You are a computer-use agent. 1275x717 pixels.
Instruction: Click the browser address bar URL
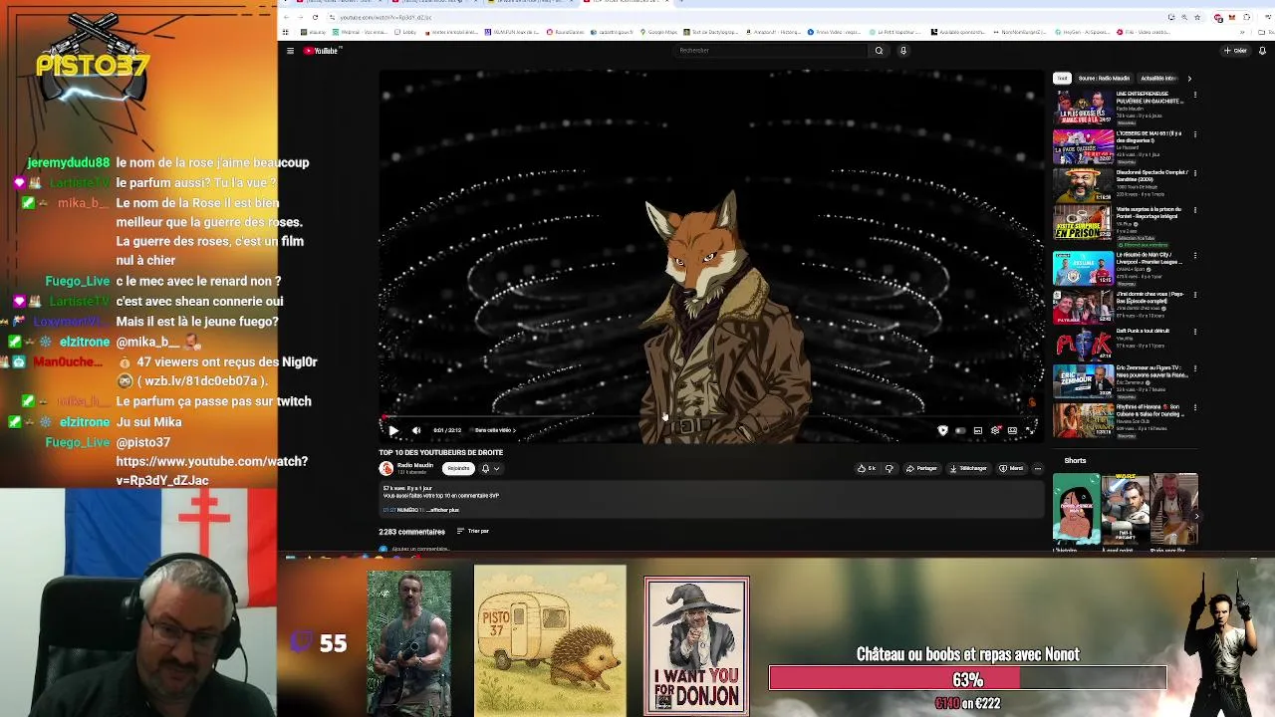385,17
